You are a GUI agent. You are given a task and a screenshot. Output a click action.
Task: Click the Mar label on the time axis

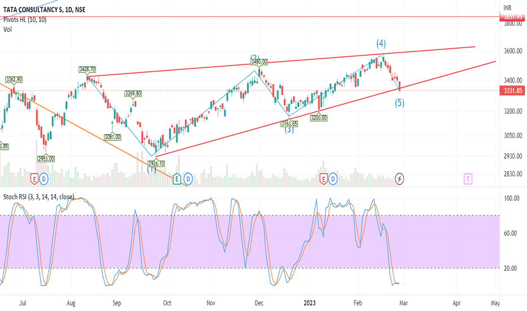coord(404,303)
